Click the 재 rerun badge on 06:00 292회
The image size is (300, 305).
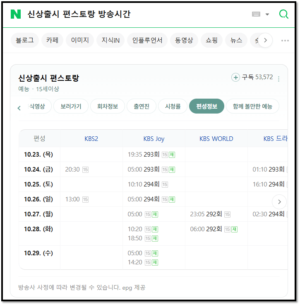point(234,229)
